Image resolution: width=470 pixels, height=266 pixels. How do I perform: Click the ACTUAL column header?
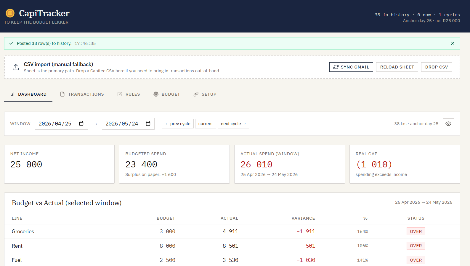[x=229, y=218]
